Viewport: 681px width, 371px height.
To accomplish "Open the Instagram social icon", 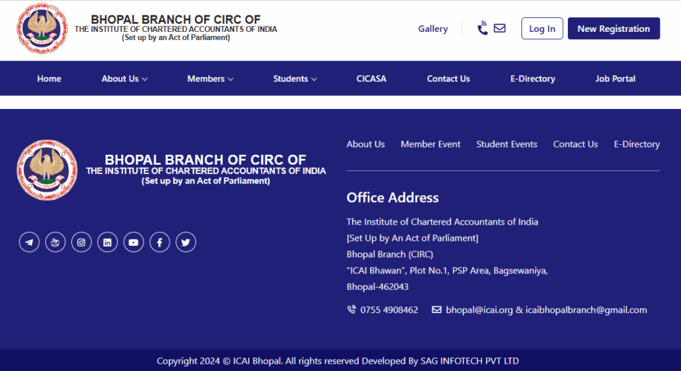I will coord(81,242).
